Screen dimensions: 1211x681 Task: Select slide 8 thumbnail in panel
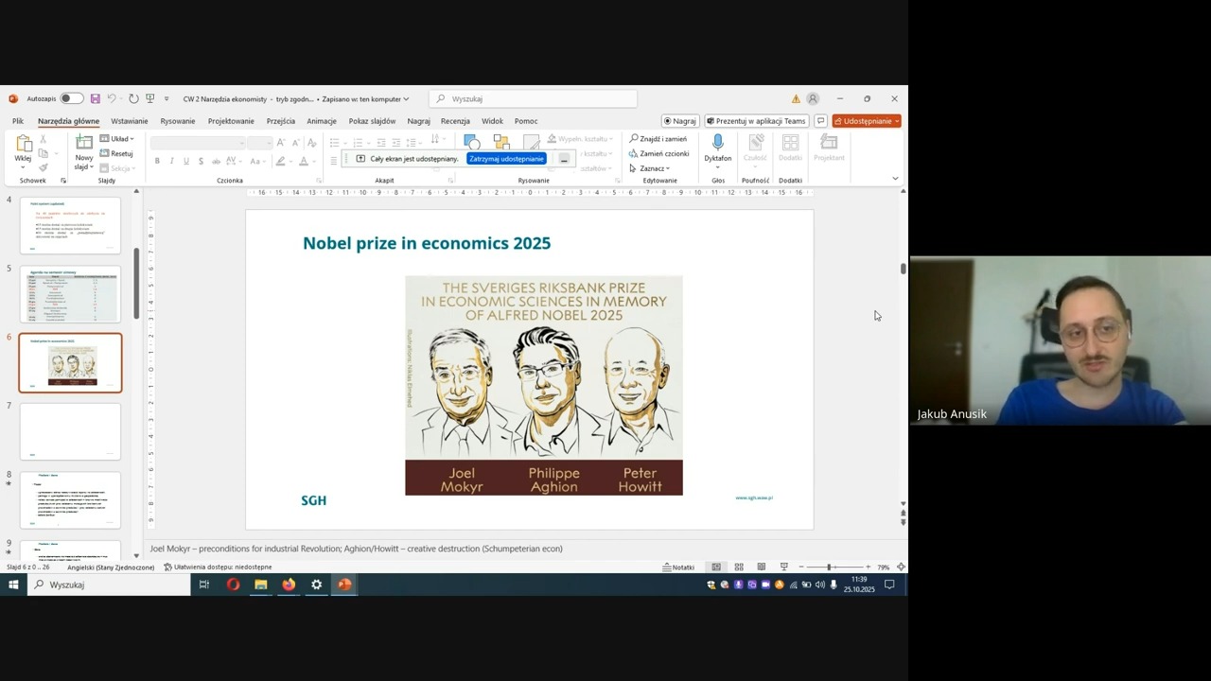click(x=71, y=499)
